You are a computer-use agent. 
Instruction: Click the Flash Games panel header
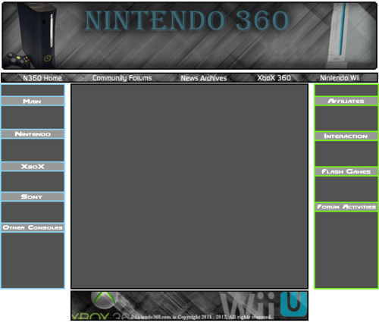pos(346,171)
